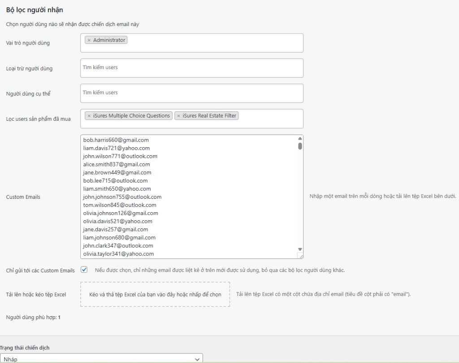Remove iSures Multiple Choice Questions tag
The width and height of the screenshot is (459, 363).
(89, 116)
